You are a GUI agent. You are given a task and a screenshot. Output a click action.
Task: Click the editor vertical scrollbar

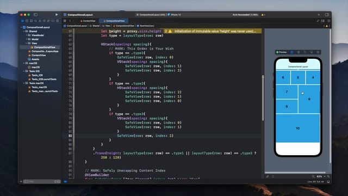pos(263,98)
